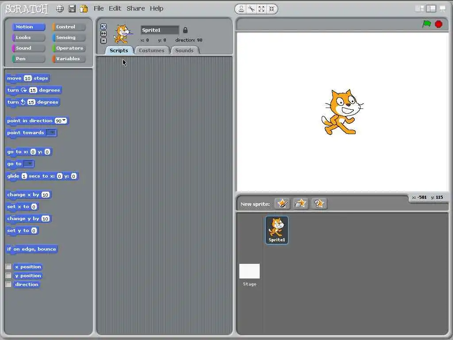Select the shrink sprite tool
The image size is (453, 340).
pos(272,9)
